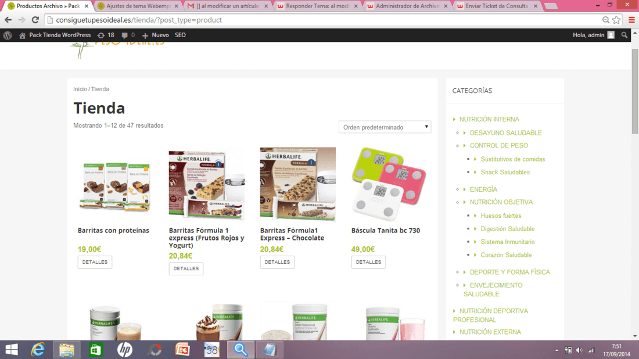Click the admin bar search magnifier icon
639x359 pixels.
coord(624,35)
